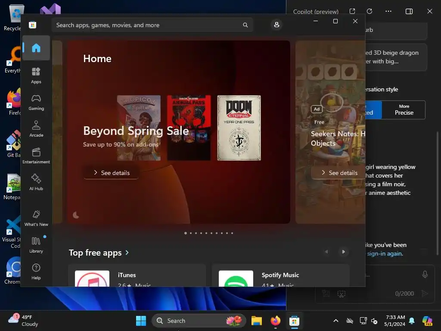Image resolution: width=441 pixels, height=331 pixels.
Task: Open the Arcade section
Action: pos(36,129)
